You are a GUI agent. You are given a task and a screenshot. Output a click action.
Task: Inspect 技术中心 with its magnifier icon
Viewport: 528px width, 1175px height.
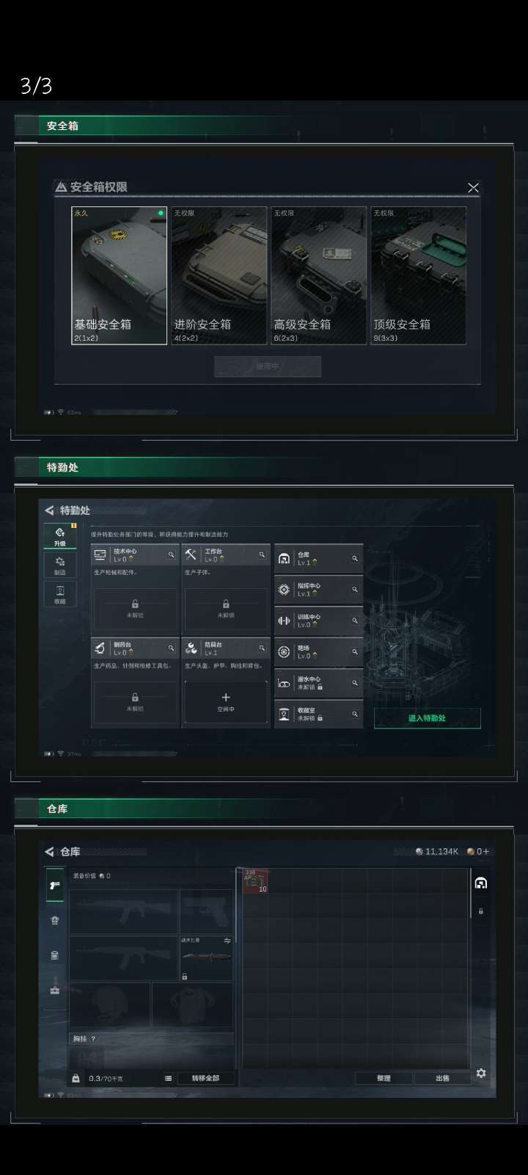pos(171,554)
